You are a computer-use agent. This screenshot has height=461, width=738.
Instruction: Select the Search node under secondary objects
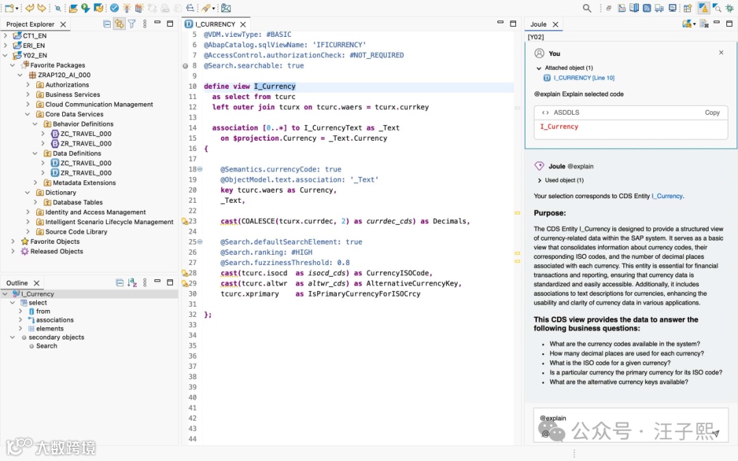(x=46, y=346)
